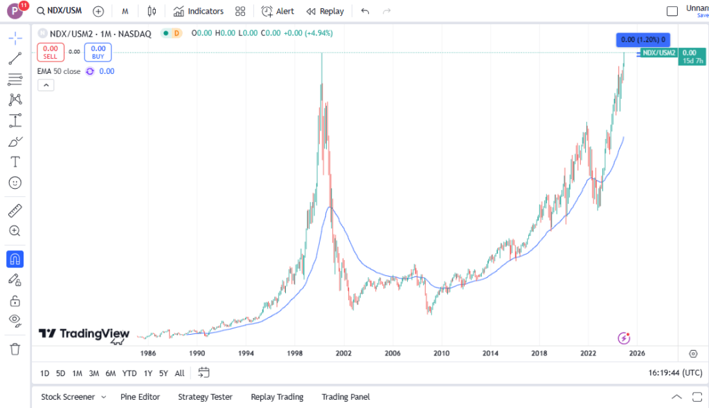This screenshot has height=408, width=709.
Task: Collapse the indicator legend chevron
Action: pyautogui.click(x=46, y=85)
